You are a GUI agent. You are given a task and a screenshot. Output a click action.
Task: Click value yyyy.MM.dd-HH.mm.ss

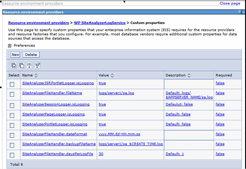[119, 134]
